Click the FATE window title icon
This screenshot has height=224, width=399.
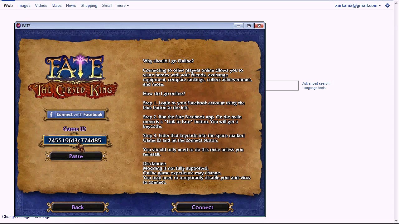[18, 26]
